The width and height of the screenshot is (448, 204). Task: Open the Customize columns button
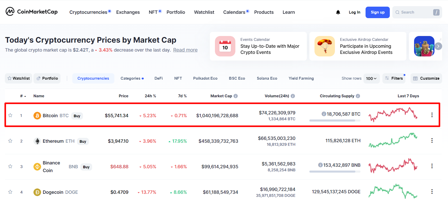(426, 78)
